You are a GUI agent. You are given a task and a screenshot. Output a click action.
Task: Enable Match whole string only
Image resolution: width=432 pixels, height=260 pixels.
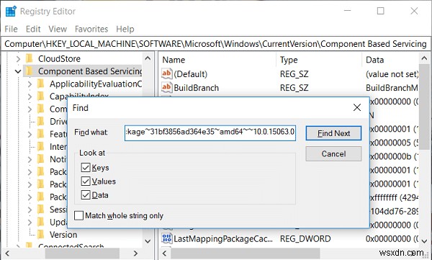coord(78,215)
